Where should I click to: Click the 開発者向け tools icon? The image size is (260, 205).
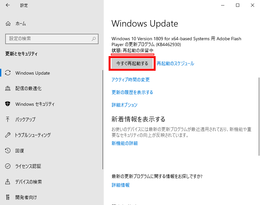point(8,198)
